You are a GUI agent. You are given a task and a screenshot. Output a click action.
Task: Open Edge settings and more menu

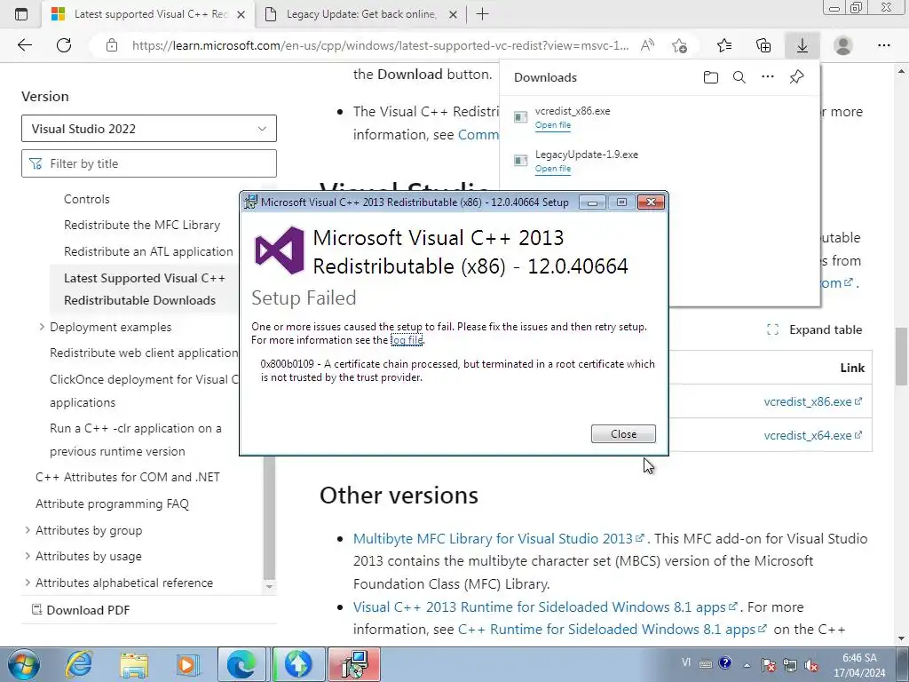coord(883,45)
